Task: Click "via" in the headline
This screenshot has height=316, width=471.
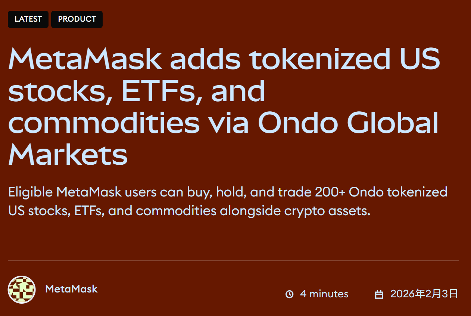Action: click(x=228, y=123)
